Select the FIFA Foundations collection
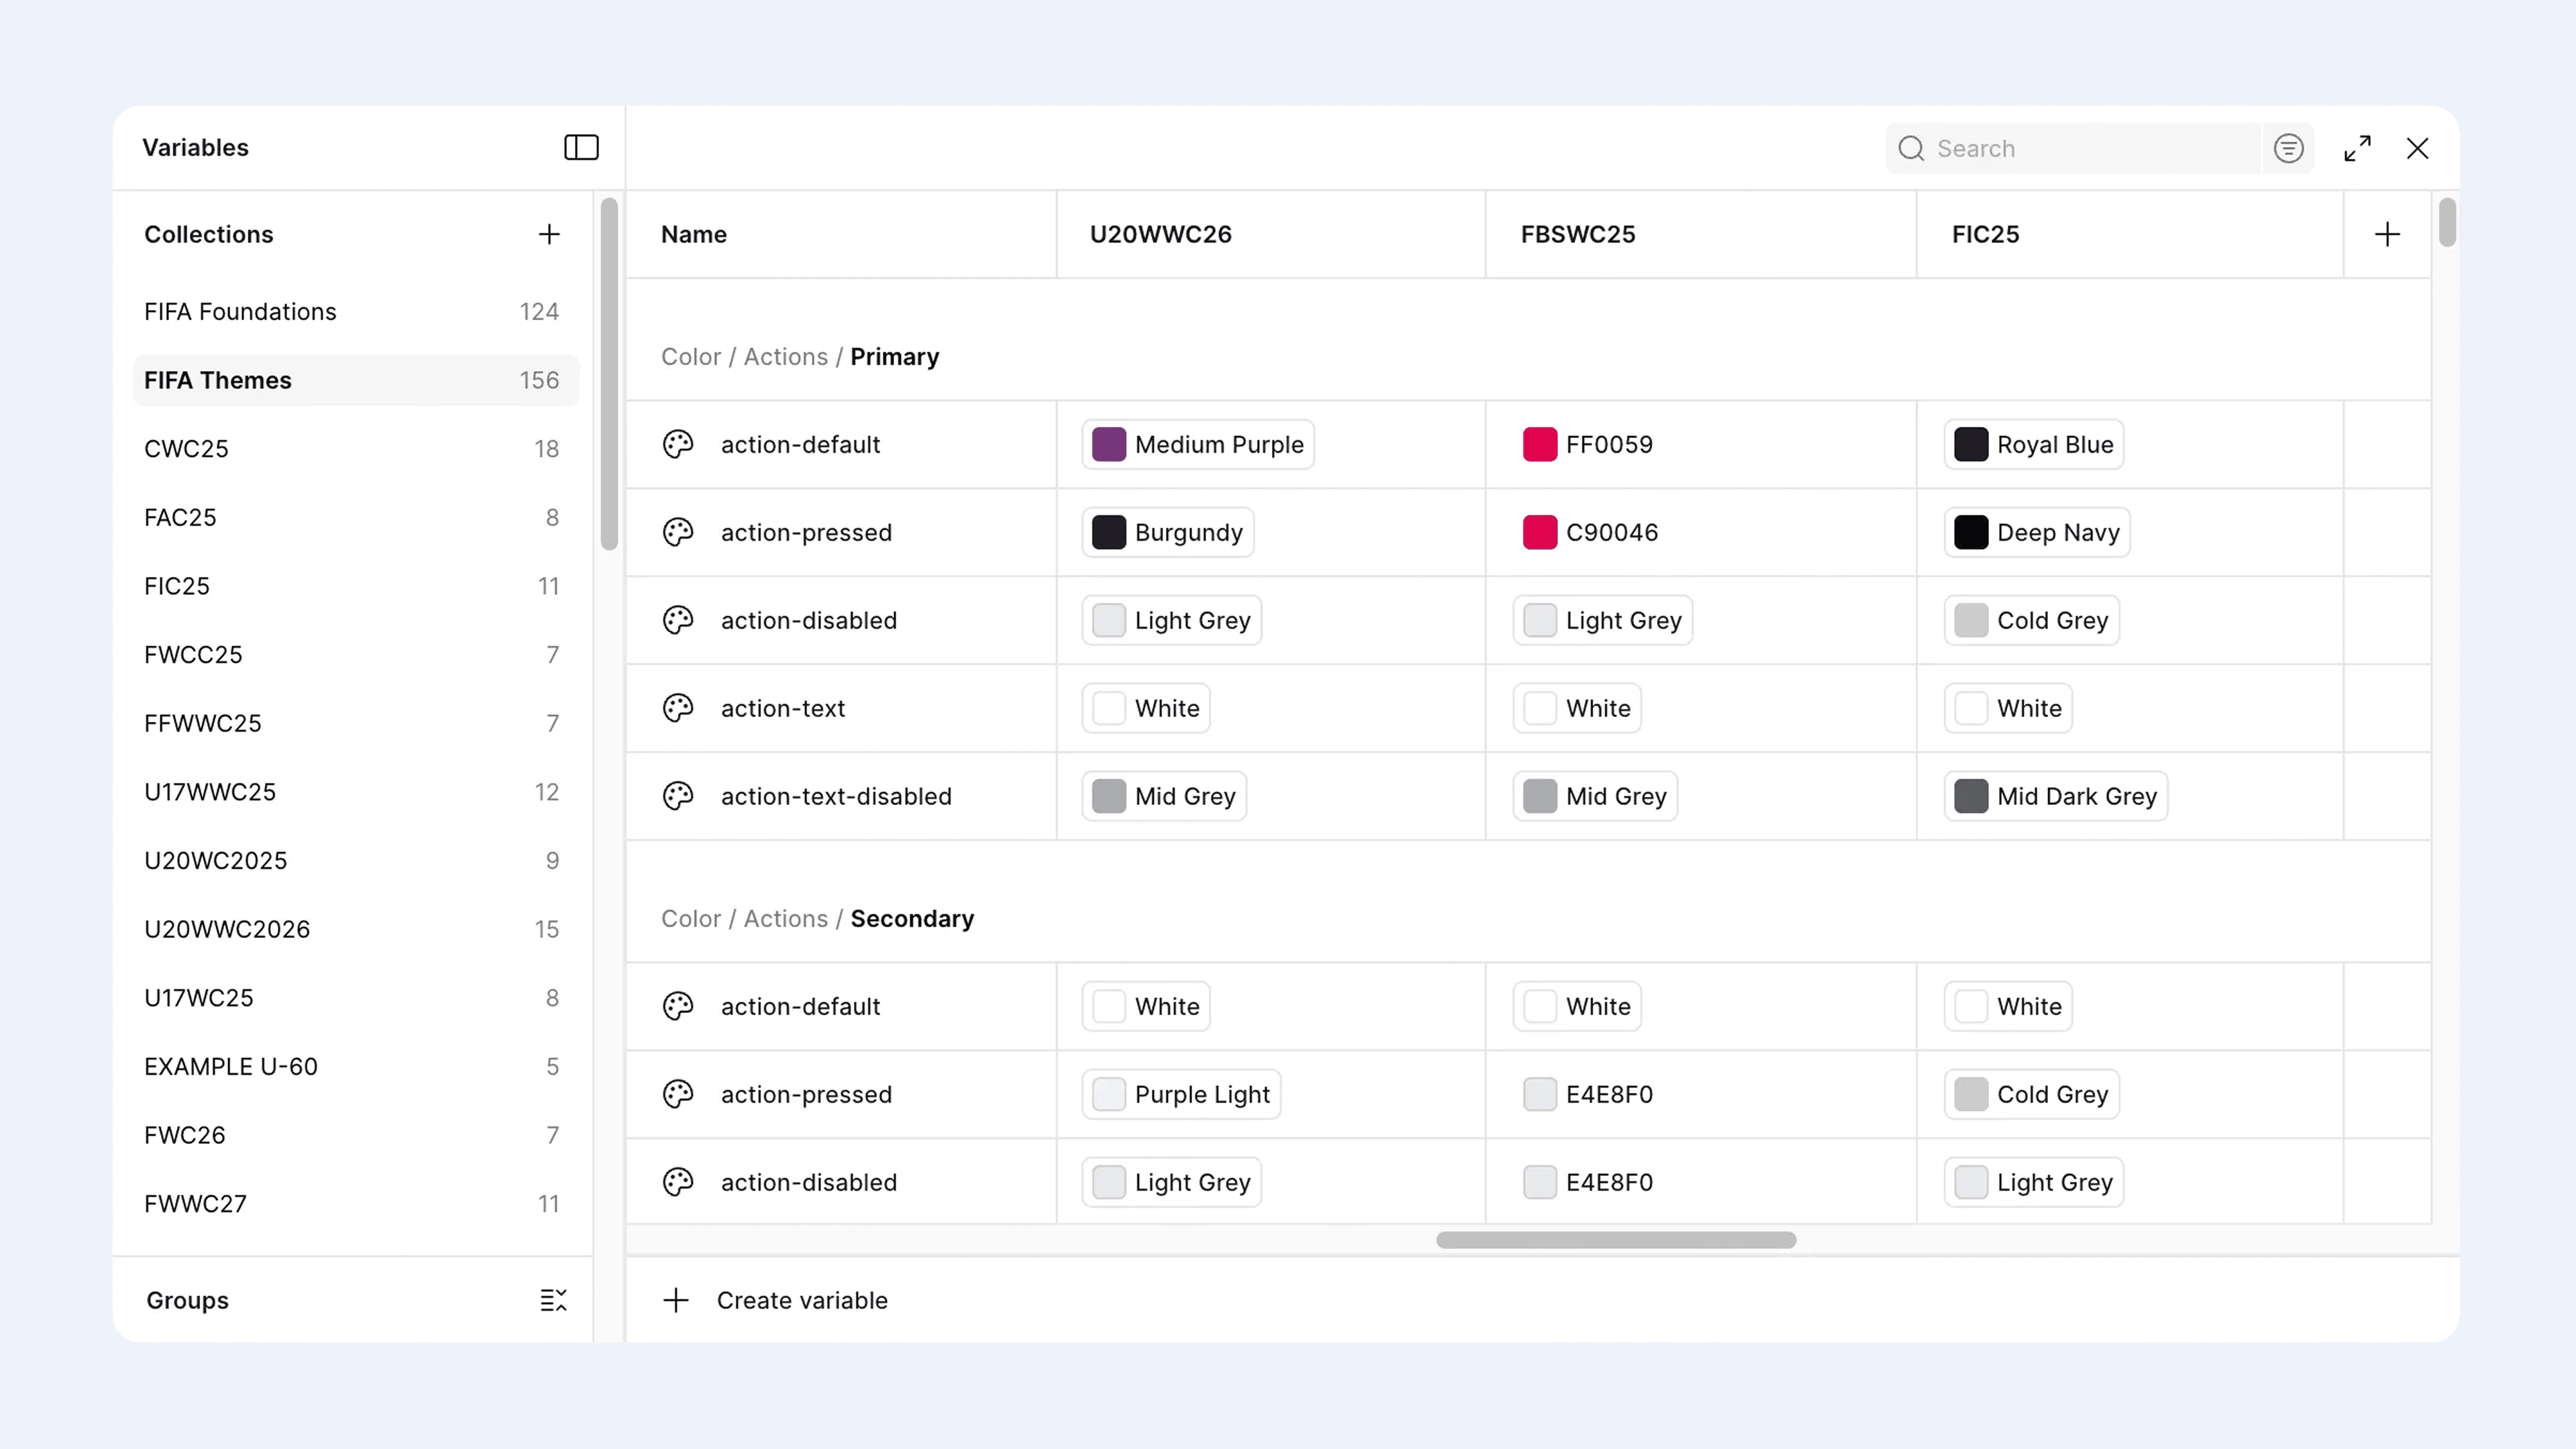Screen dimensions: 2576x1449 [x=240, y=312]
